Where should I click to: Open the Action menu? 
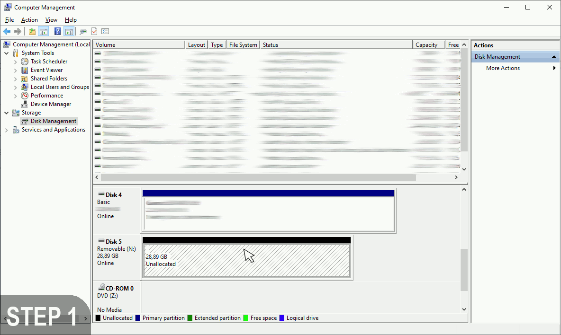pos(29,20)
